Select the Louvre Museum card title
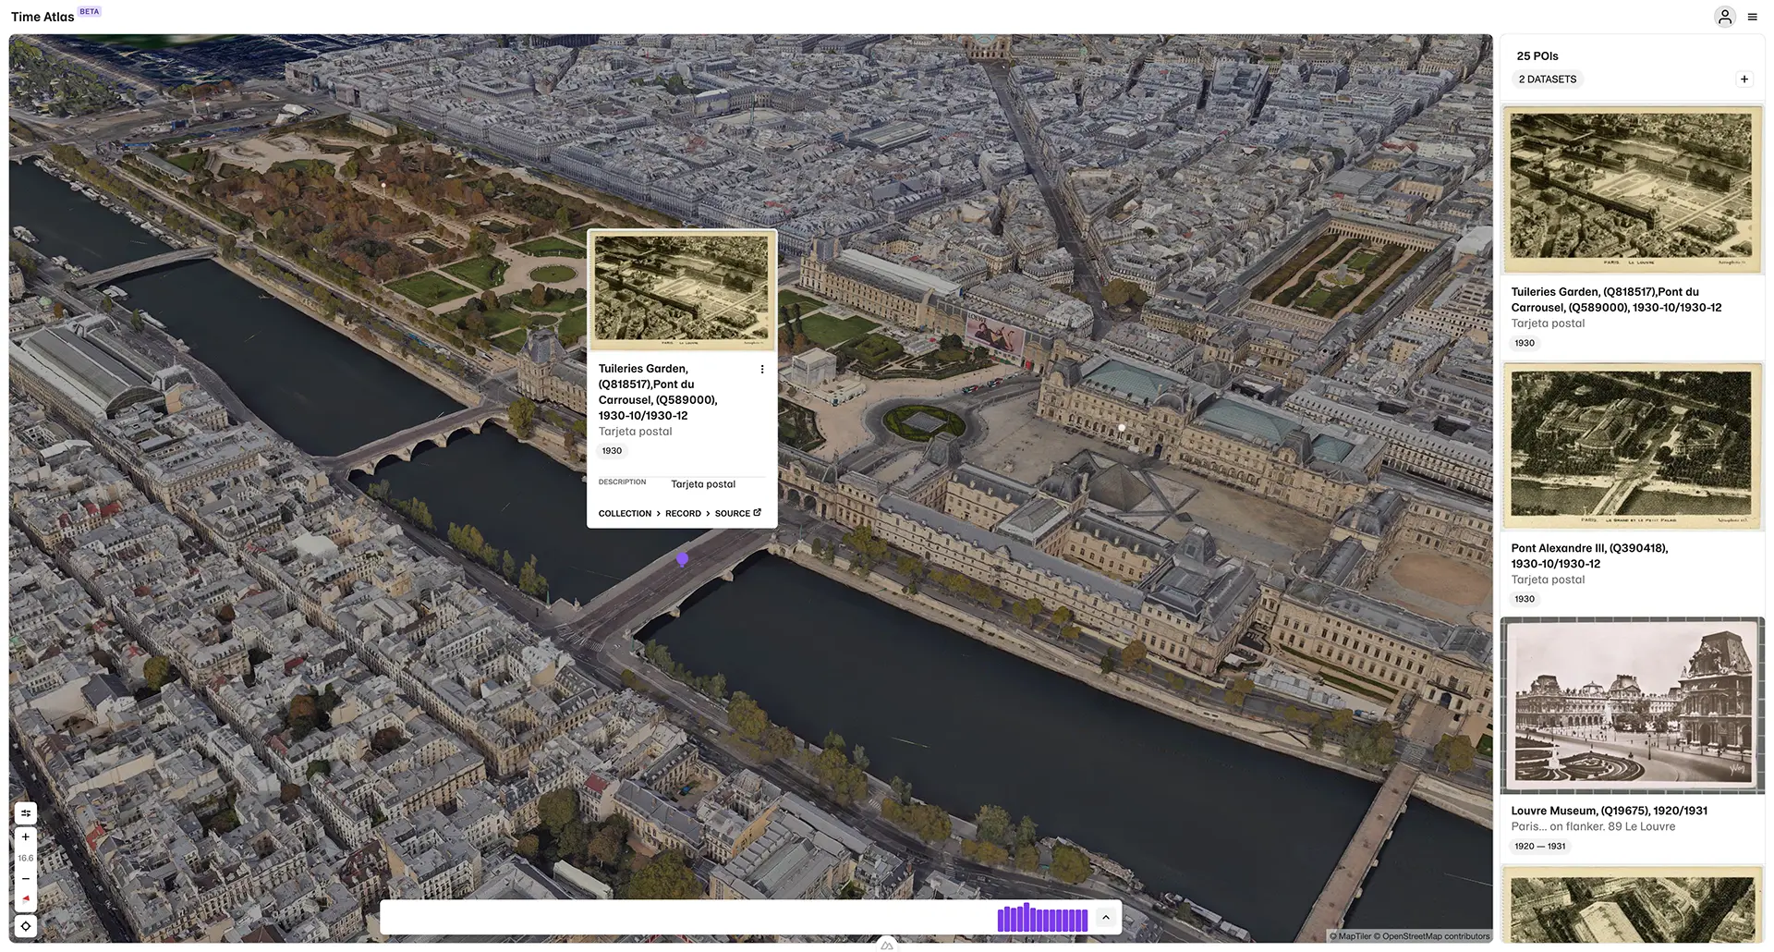The width and height of the screenshot is (1774, 952). click(1609, 812)
